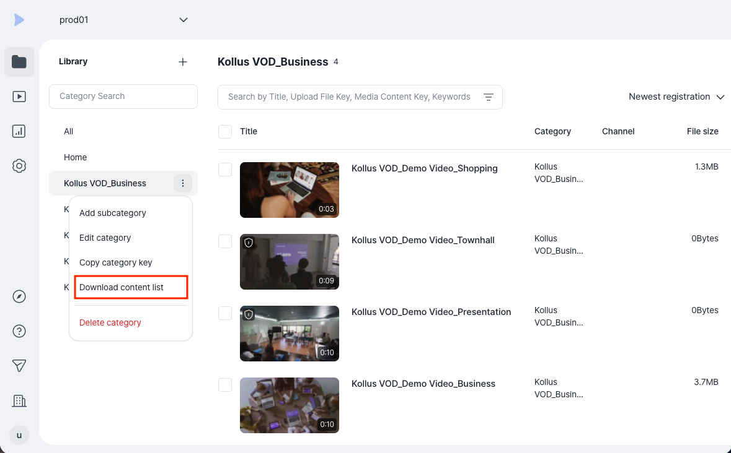Open the settings gear icon in sidebar
The height and width of the screenshot is (453, 731).
(x=19, y=166)
